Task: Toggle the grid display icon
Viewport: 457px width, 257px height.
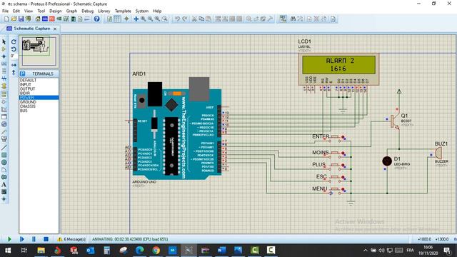Action: click(x=116, y=19)
